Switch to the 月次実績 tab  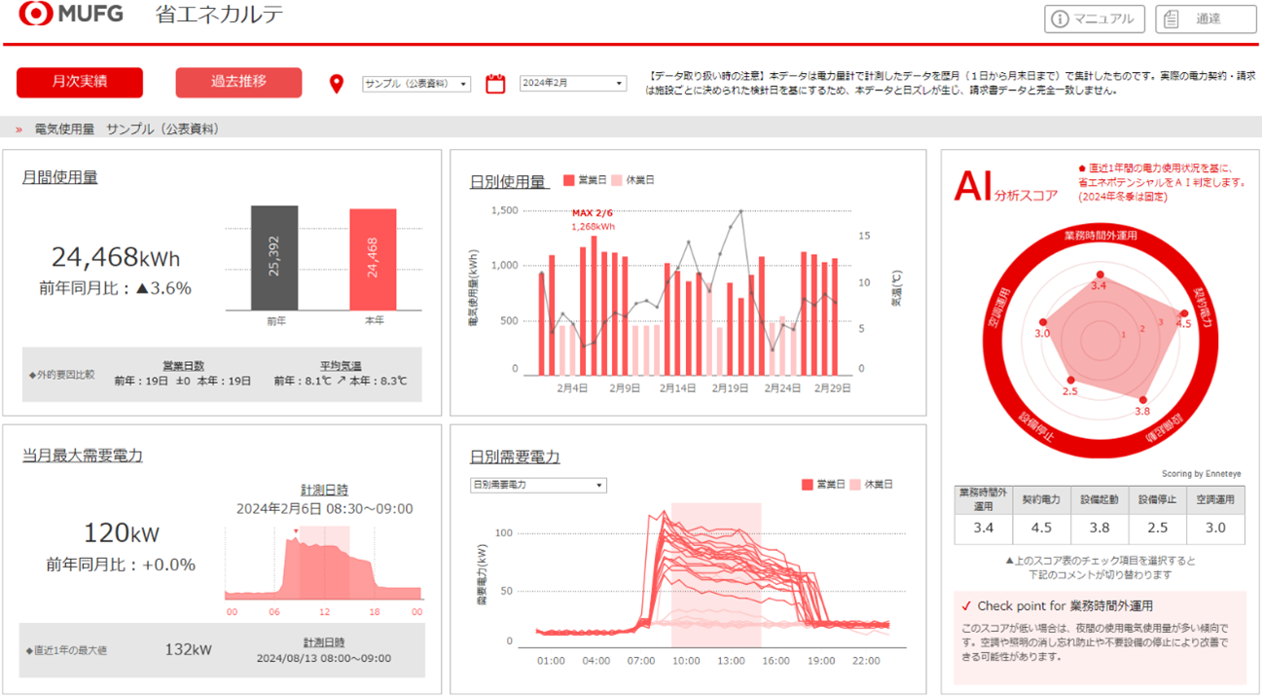pos(80,83)
